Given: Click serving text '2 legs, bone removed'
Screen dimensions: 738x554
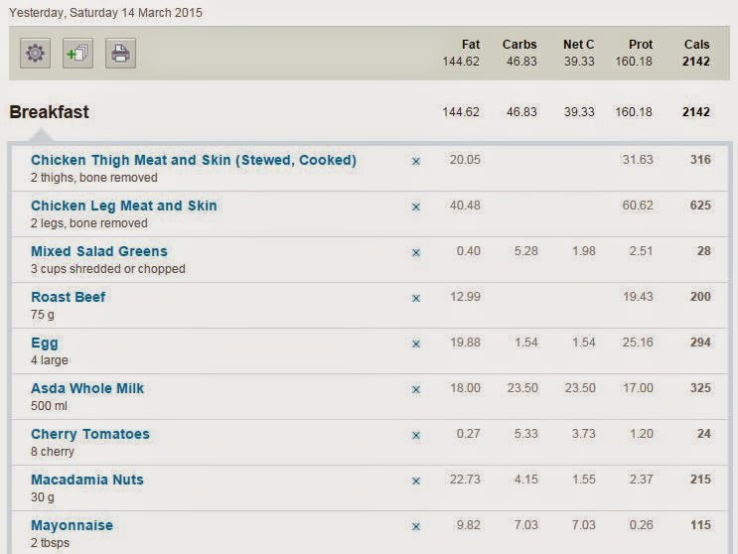Looking at the screenshot, I should coord(89,223).
